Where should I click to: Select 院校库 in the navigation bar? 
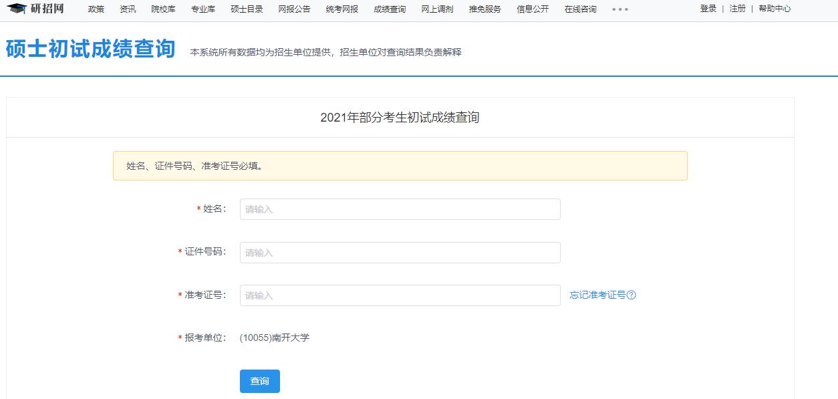[163, 9]
